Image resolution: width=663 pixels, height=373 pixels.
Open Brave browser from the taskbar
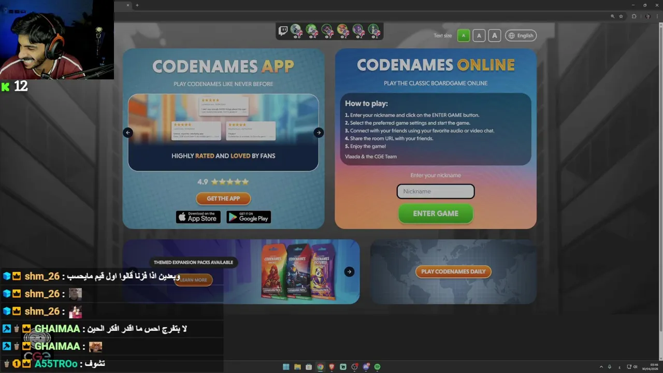pos(332,367)
